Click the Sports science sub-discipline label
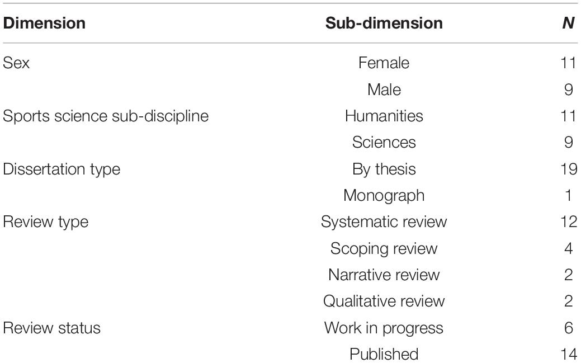Image resolution: width=581 pixels, height=363 pixels. [x=106, y=116]
